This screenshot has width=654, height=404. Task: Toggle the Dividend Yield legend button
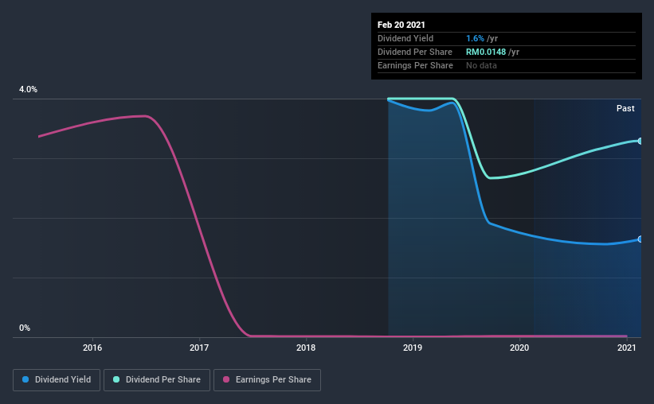click(57, 380)
